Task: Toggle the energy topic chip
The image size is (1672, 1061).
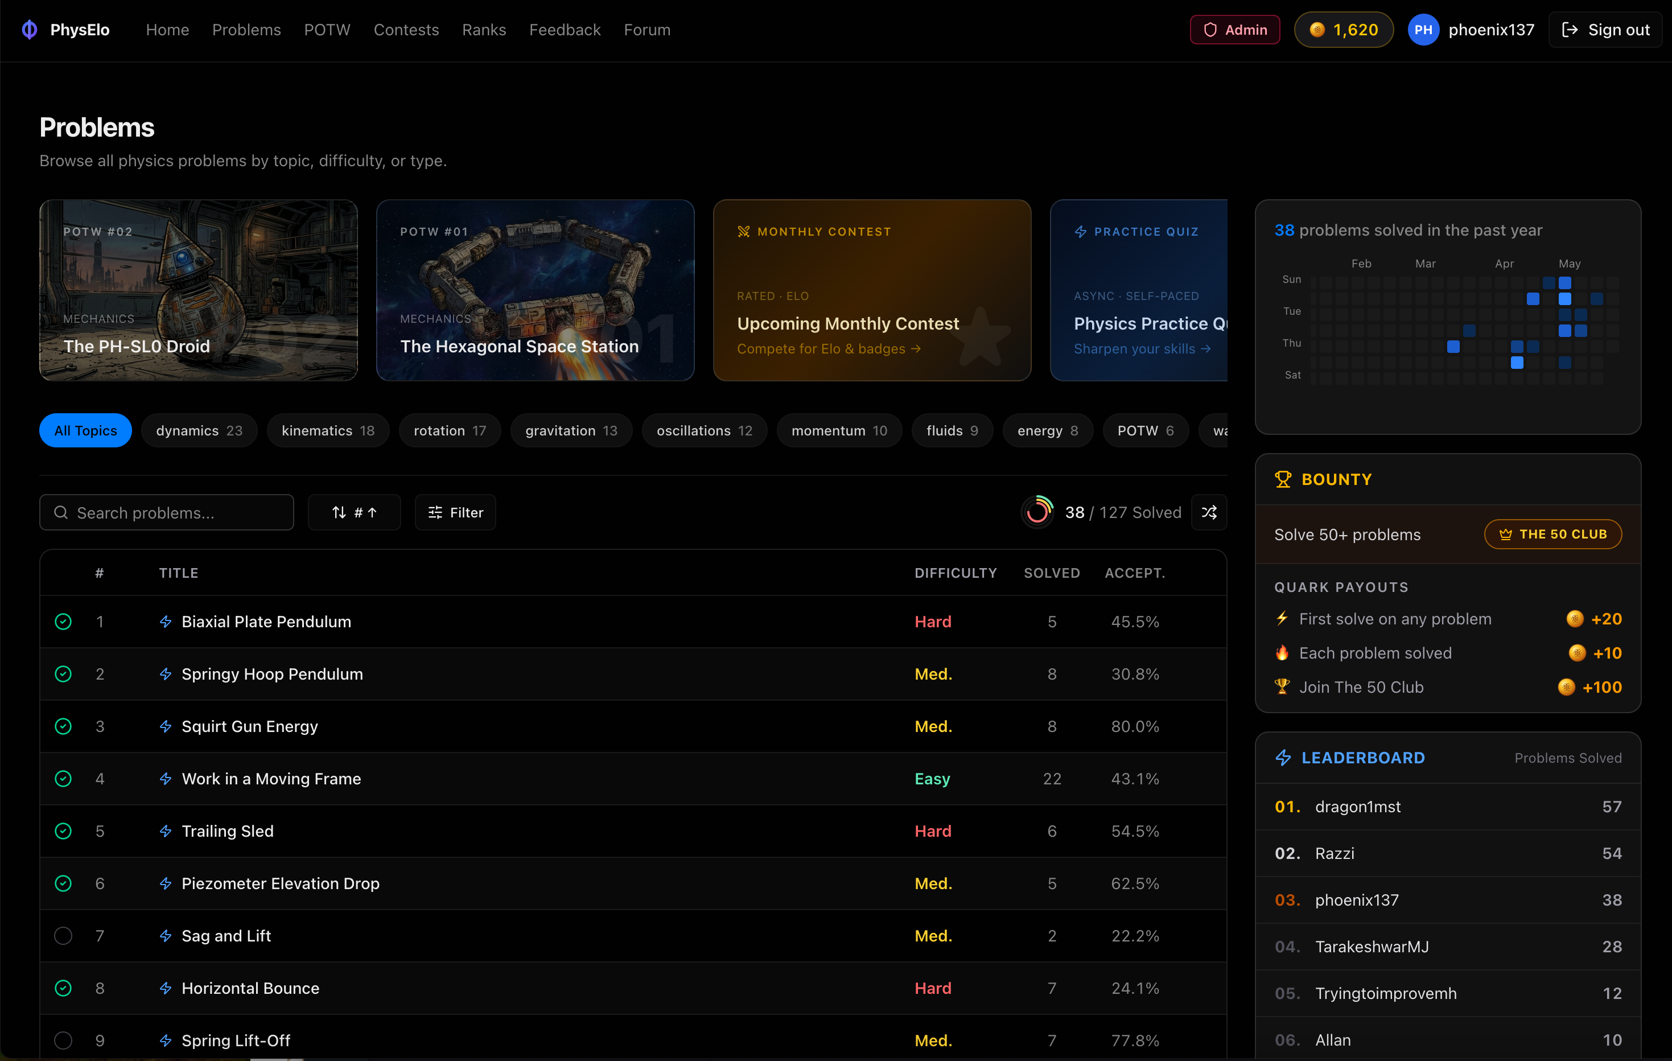Action: (x=1047, y=430)
